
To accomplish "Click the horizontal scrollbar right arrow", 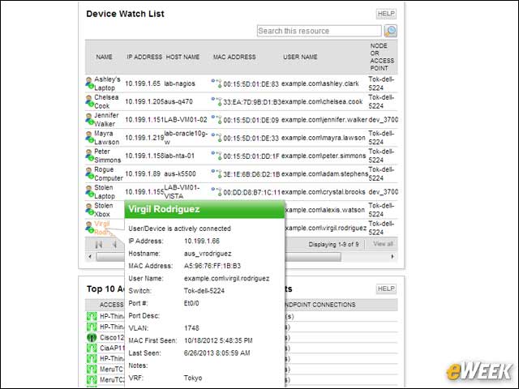I will tap(392, 256).
